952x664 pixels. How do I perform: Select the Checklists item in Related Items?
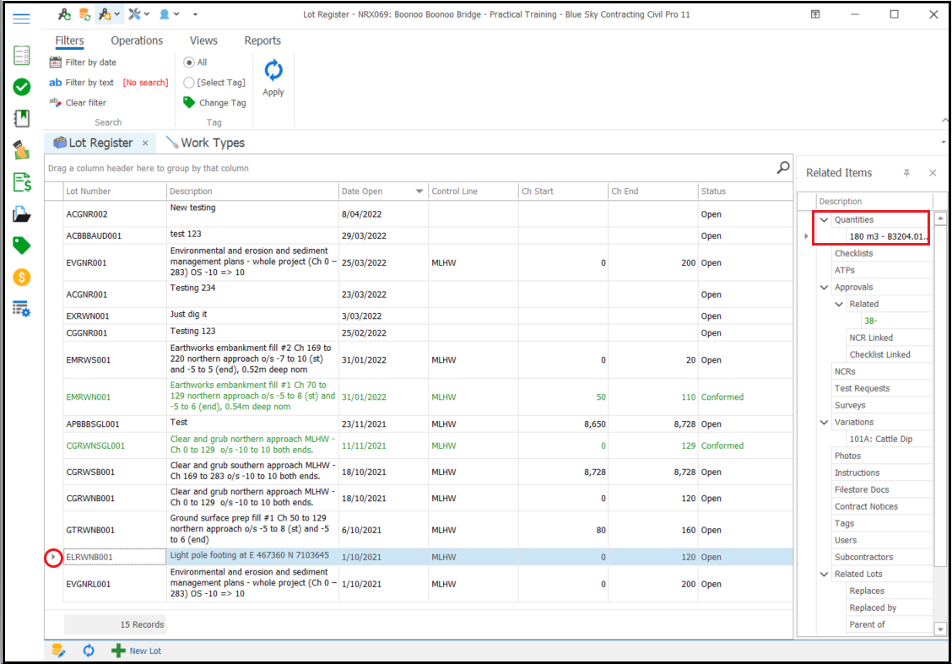pyautogui.click(x=853, y=254)
